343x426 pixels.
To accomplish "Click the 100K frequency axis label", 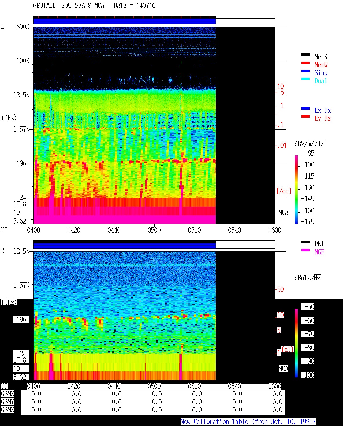I will (23, 60).
